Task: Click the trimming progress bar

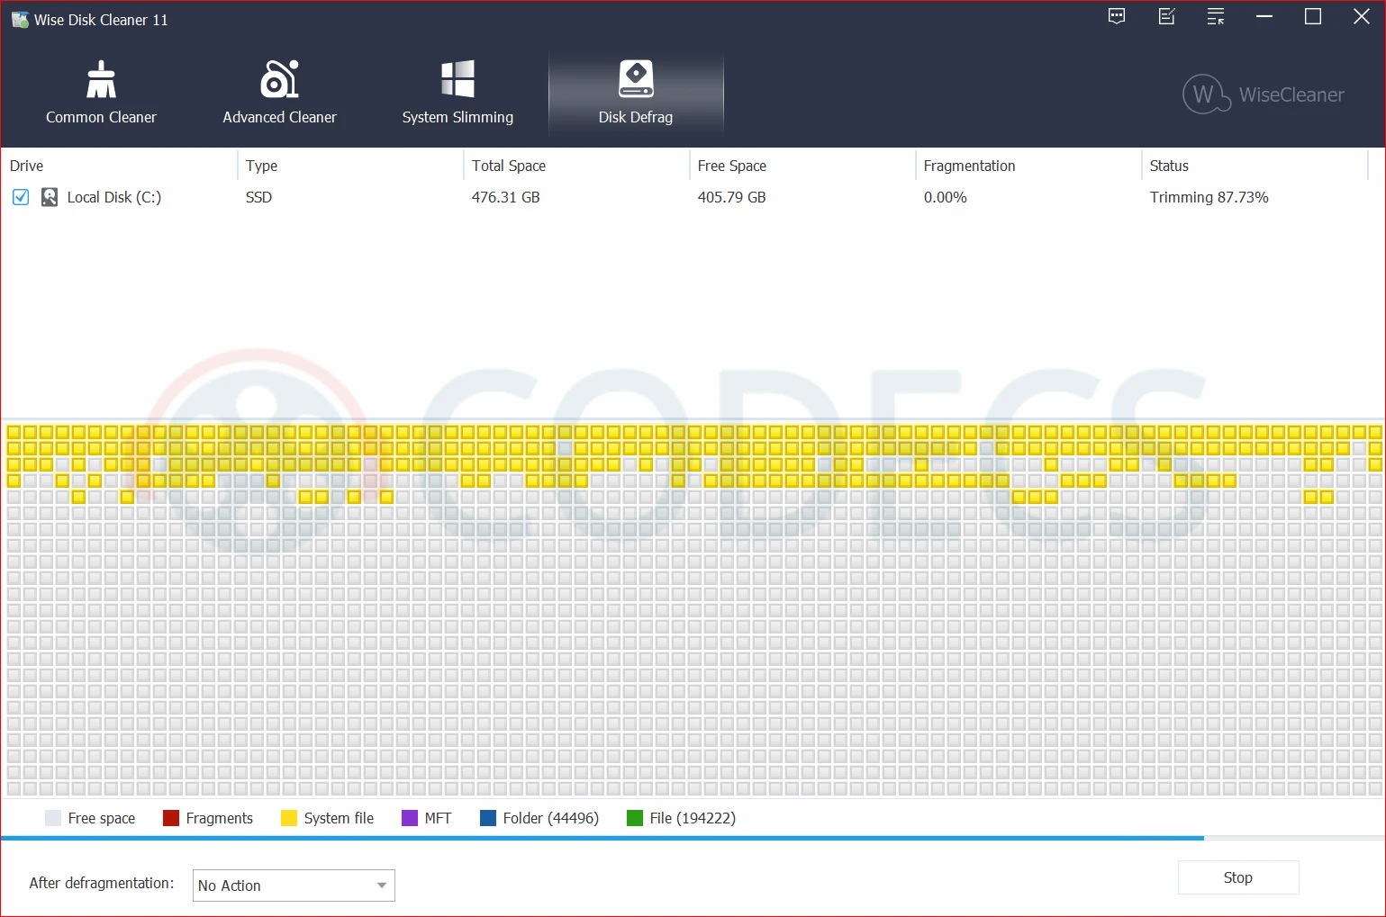Action: coord(602,838)
